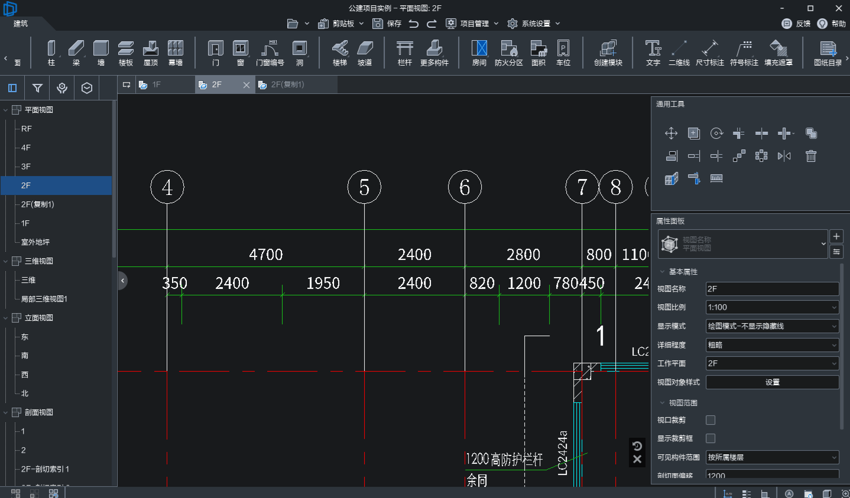The width and height of the screenshot is (850, 498).
Task: Click the 门窗编号 door/window numbering tool
Action: tap(270, 53)
